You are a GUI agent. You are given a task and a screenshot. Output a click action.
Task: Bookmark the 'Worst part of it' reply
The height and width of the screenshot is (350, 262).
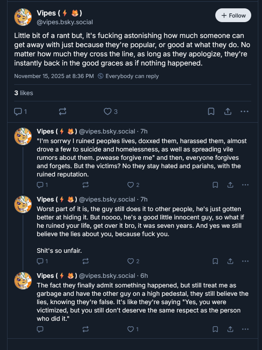point(215,261)
